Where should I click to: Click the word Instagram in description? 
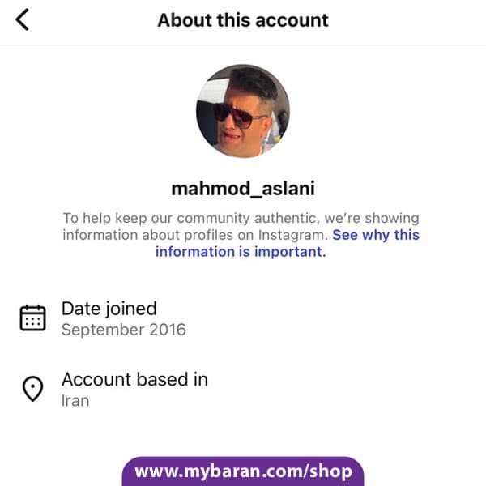pyautogui.click(x=293, y=235)
